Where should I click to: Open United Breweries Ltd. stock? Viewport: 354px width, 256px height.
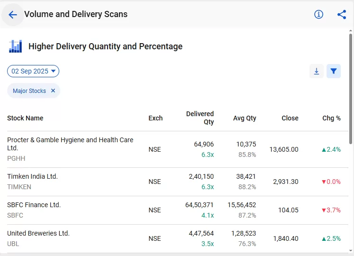[38, 233]
